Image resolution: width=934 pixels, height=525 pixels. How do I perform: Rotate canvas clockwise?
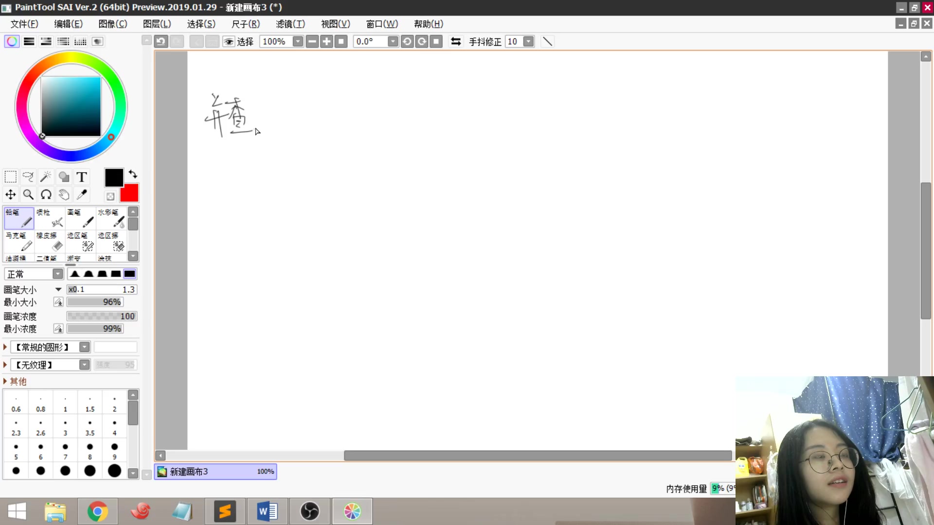[422, 42]
